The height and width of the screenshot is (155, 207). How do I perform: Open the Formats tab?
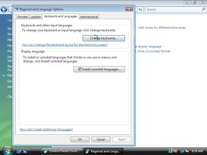pos(23,17)
